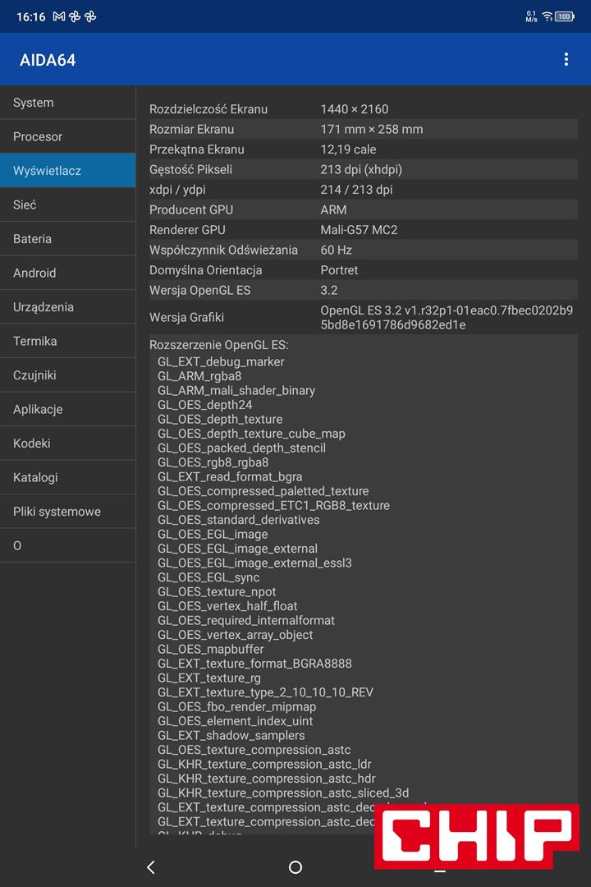Open the Pliki systemowe section
The image size is (591, 887).
[x=67, y=512]
